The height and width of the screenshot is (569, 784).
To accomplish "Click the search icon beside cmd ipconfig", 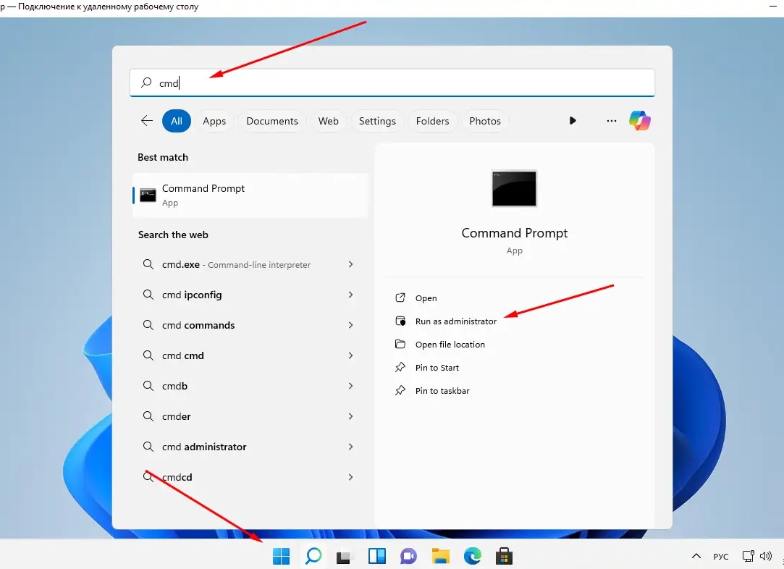I will (148, 295).
